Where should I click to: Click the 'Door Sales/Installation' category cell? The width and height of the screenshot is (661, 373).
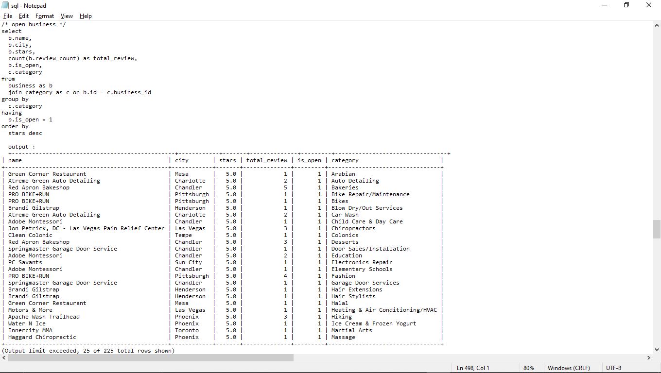370,249
